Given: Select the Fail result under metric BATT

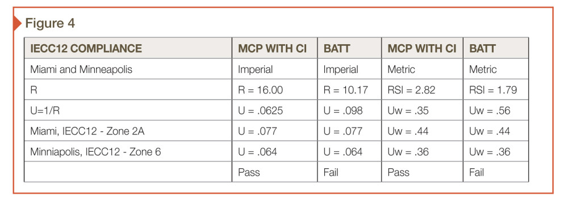Looking at the screenshot, I should click(x=477, y=173).
